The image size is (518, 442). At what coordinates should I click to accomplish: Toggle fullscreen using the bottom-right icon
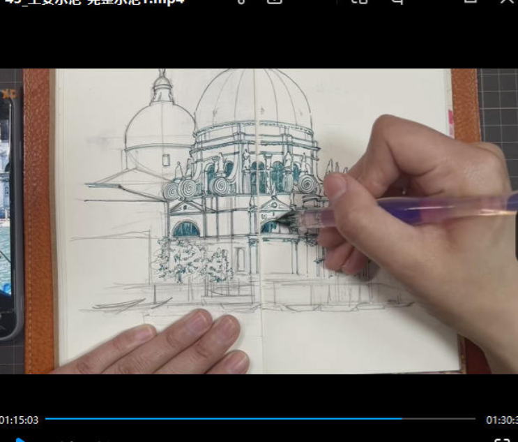(x=501, y=440)
